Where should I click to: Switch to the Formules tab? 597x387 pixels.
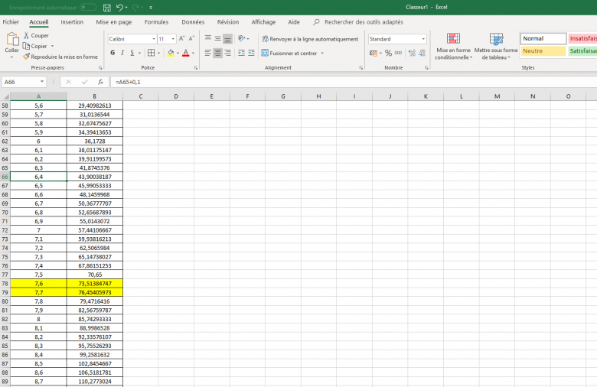click(156, 22)
